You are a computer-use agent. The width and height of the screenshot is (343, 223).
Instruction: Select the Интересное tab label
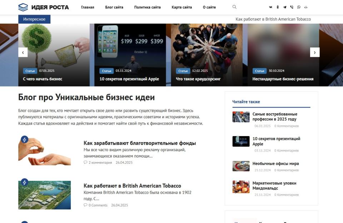click(x=34, y=19)
